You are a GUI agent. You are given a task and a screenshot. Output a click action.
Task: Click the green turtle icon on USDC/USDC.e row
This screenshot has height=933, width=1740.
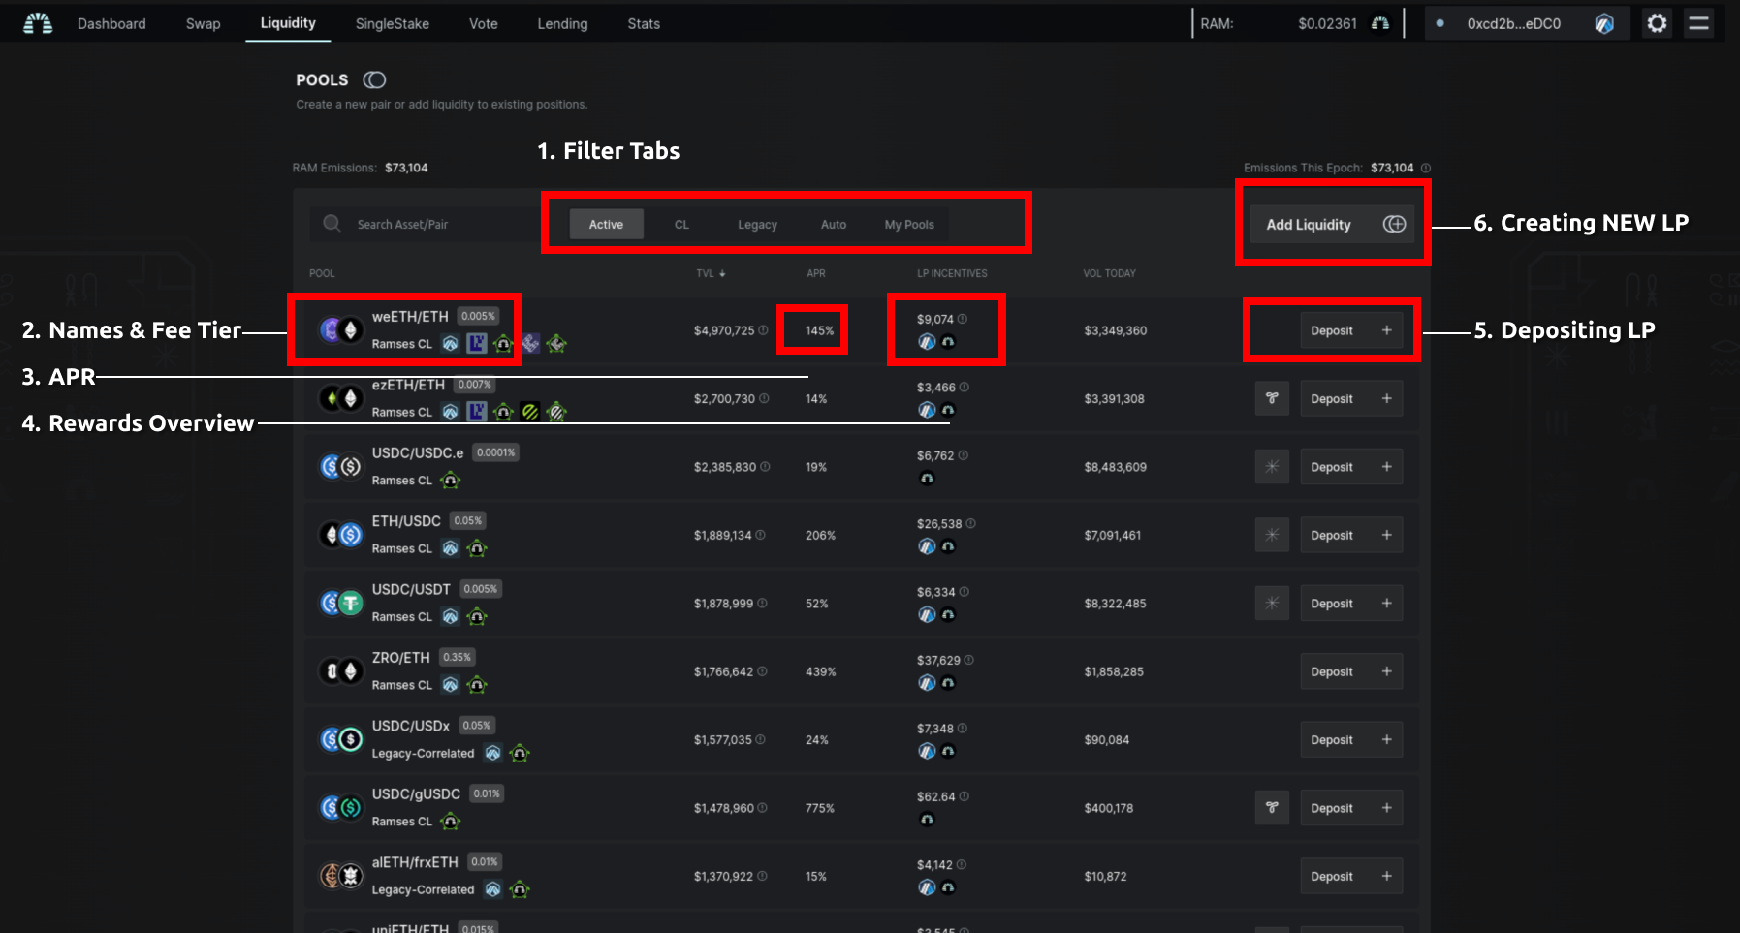point(450,481)
